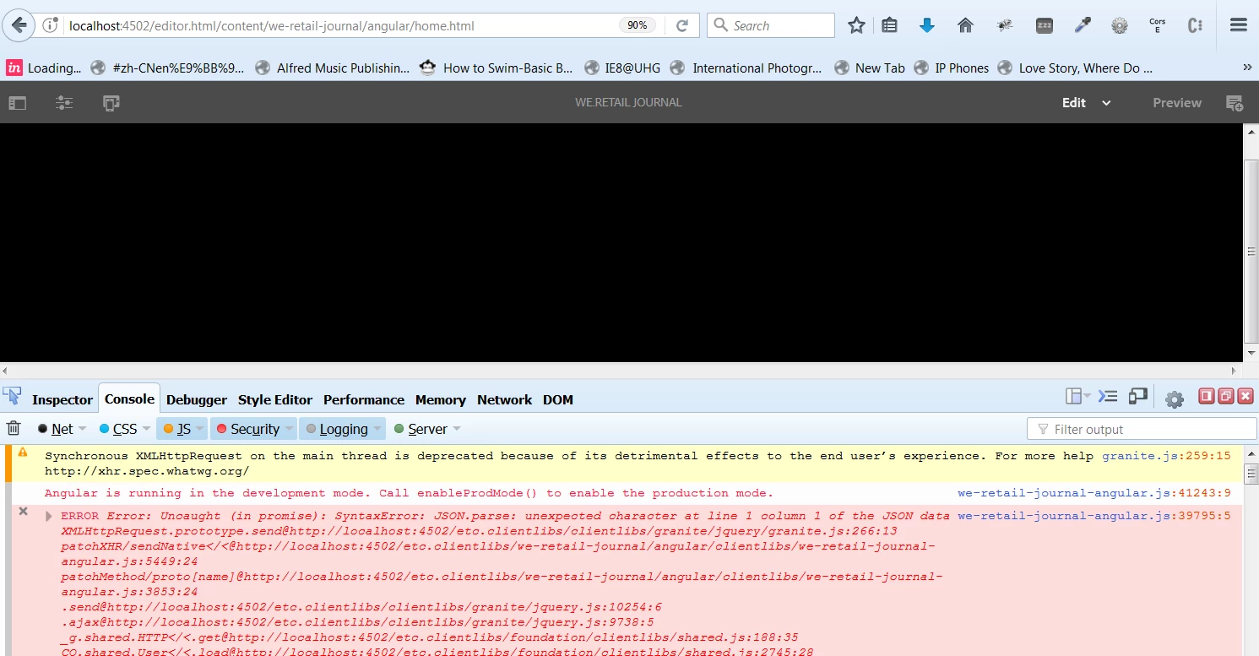Toggle Net console filter
This screenshot has width=1259, height=656.
tap(56, 429)
